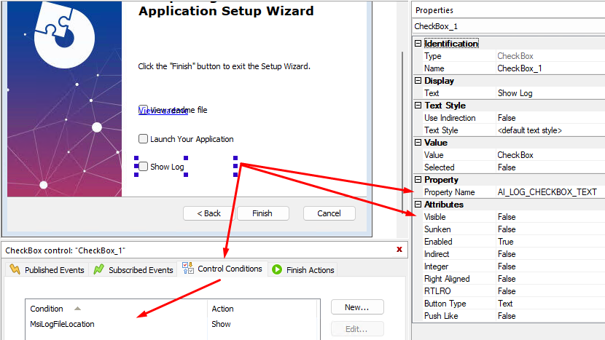Image resolution: width=605 pixels, height=340 pixels.
Task: Toggle the Show Log checkbox
Action: tap(143, 167)
